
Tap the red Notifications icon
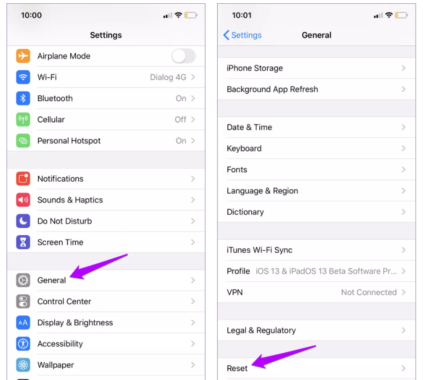tap(23, 179)
